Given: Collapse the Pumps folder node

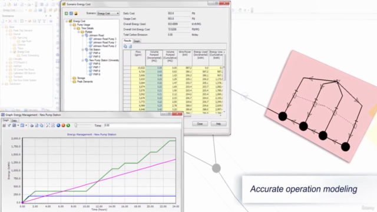Looking at the screenshot, I should (x=78, y=32).
